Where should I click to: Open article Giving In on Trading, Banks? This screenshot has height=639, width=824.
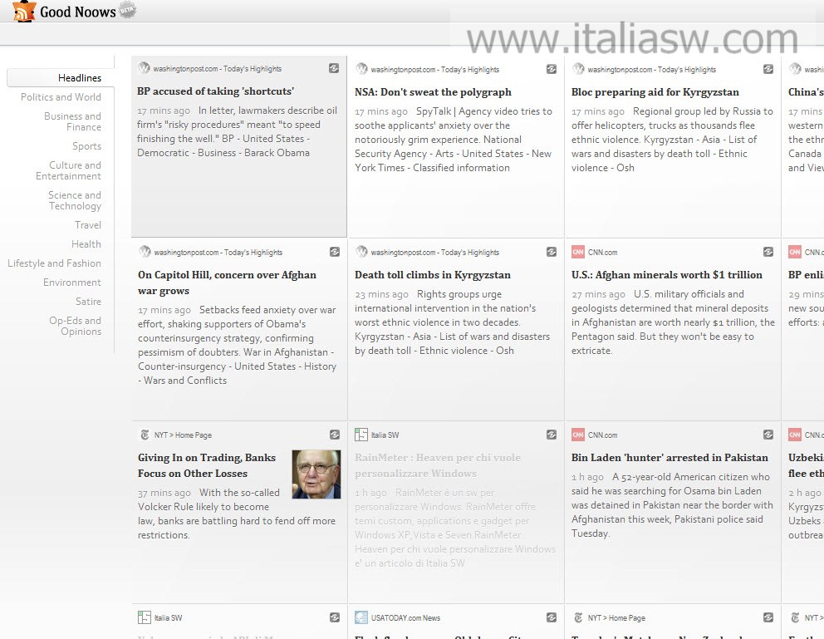(x=207, y=465)
